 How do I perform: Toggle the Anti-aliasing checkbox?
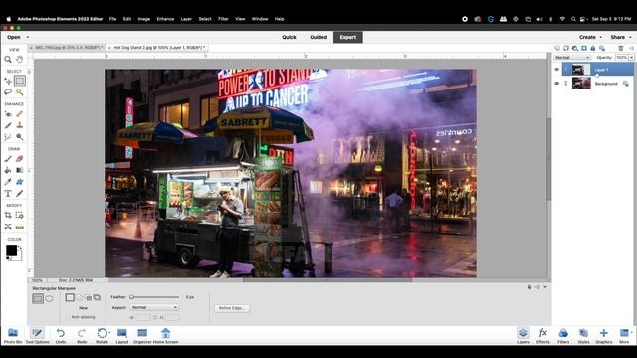pyautogui.click(x=68, y=317)
